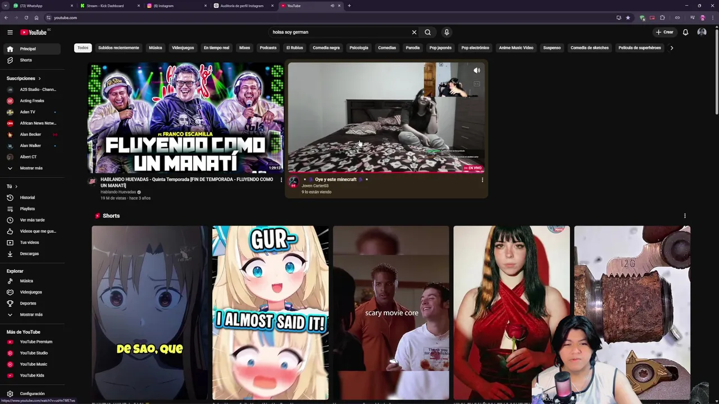Open Tus videos page
This screenshot has width=719, height=404.
pyautogui.click(x=31, y=242)
